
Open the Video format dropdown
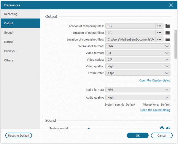point(138,53)
